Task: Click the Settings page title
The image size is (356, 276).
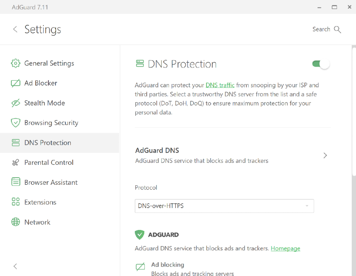Action: 43,30
